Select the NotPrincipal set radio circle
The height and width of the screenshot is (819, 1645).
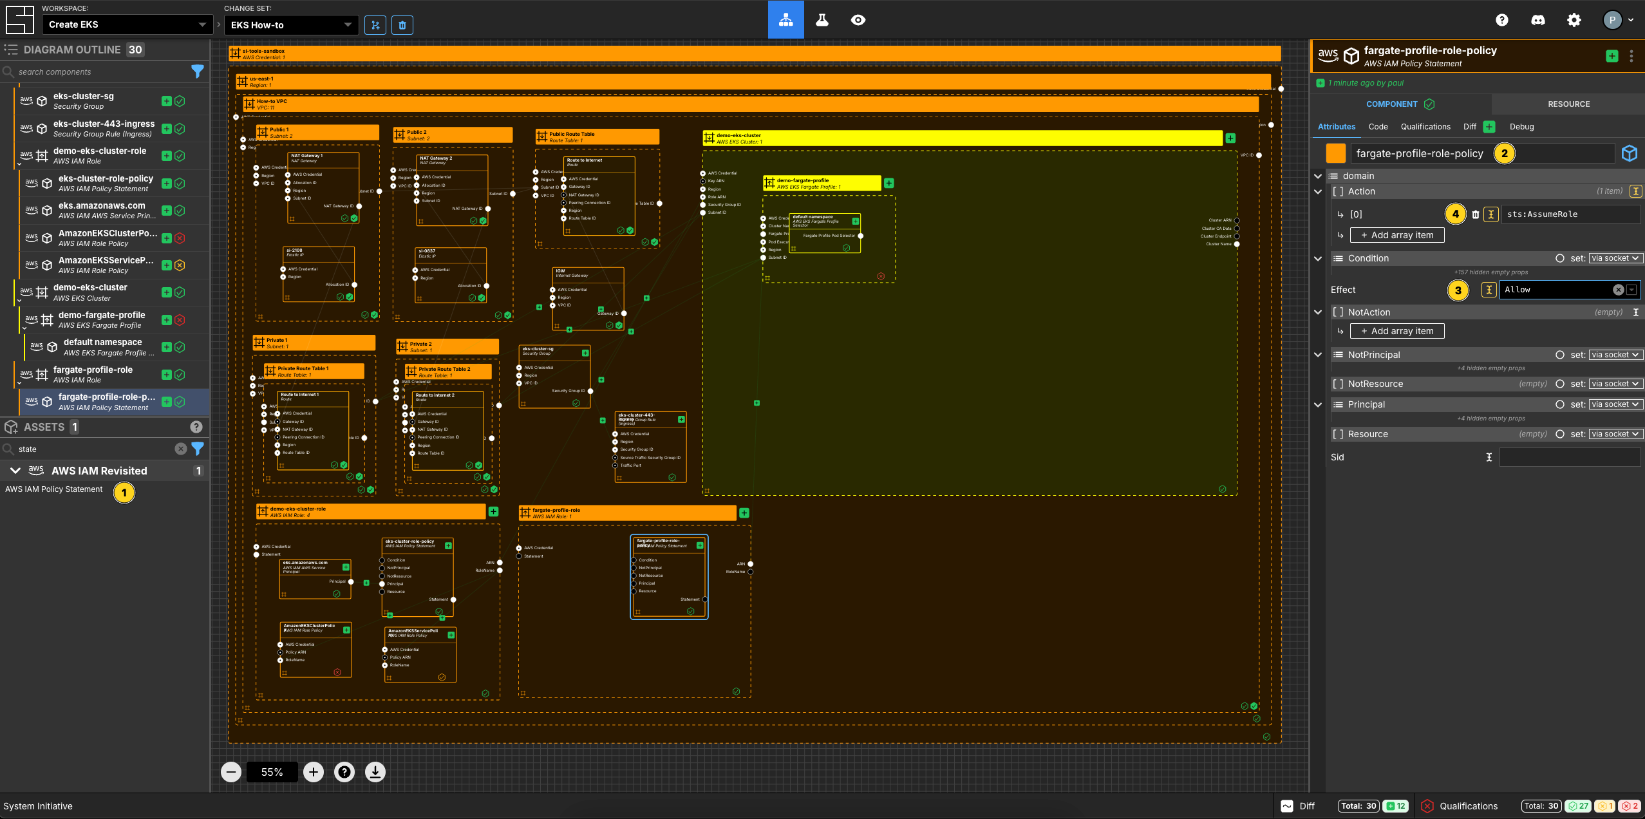point(1560,355)
